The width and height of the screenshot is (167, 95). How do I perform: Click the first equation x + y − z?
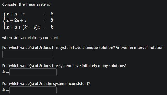click(x=15, y=14)
